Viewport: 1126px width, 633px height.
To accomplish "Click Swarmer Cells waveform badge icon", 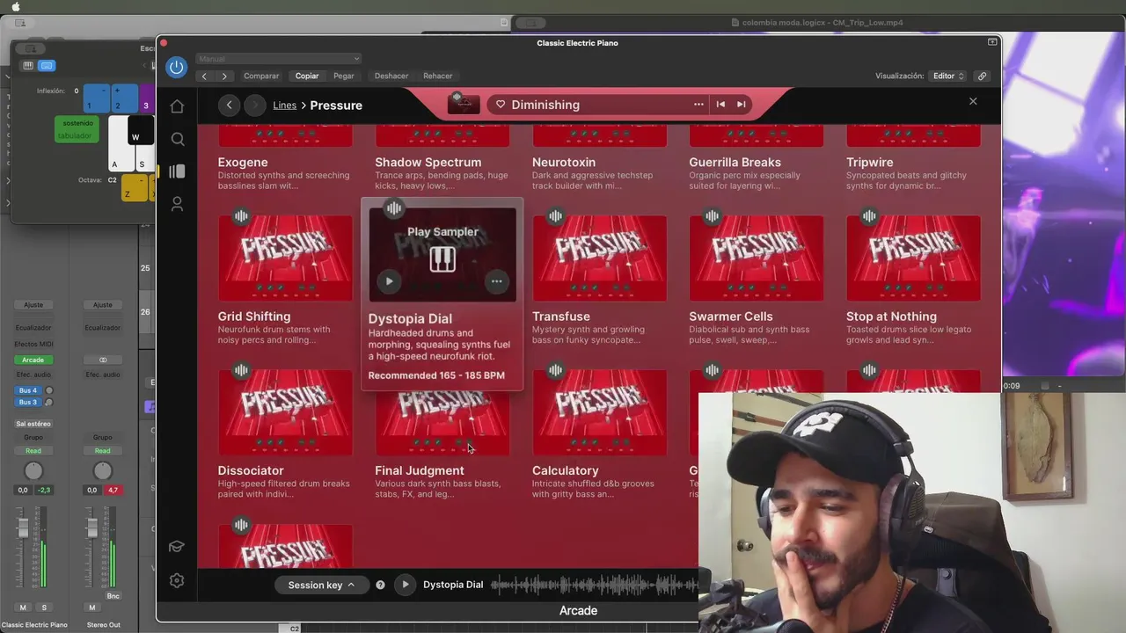I will pos(712,216).
